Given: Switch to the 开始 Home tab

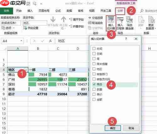Looking at the screenshot, I should (19, 11).
